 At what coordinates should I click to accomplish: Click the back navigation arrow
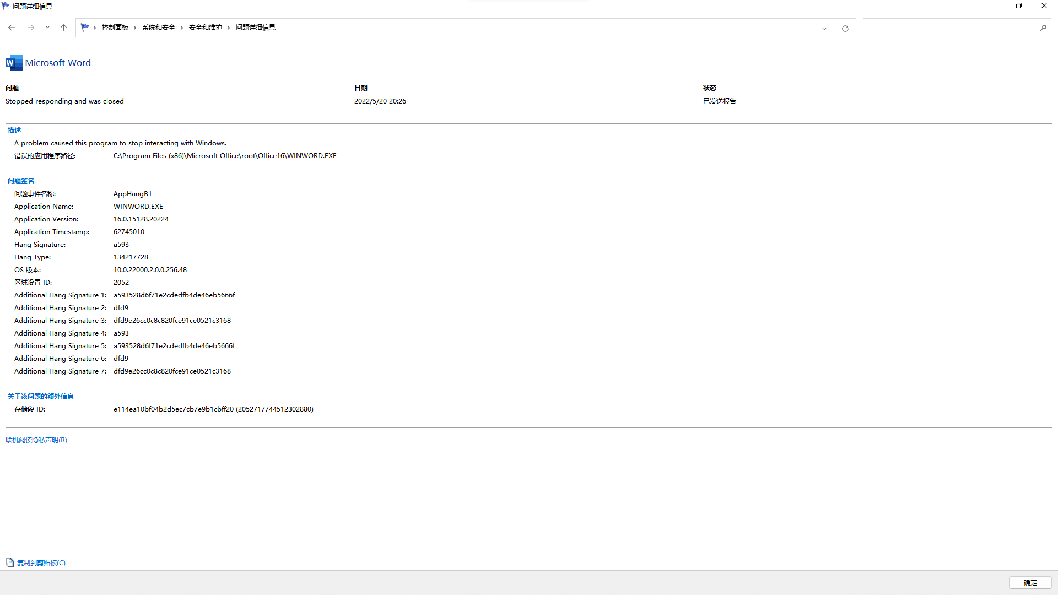[x=12, y=28]
